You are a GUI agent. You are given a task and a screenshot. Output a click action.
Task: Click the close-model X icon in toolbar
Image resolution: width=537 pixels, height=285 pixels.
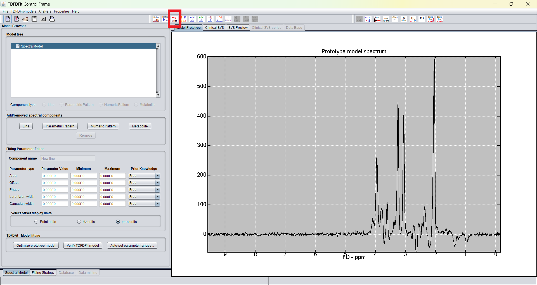43,19
